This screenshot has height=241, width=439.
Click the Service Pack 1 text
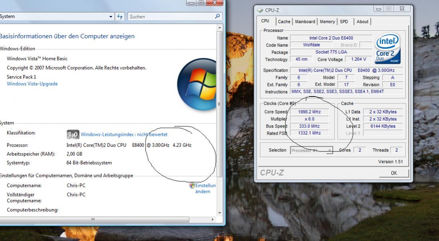coord(21,77)
